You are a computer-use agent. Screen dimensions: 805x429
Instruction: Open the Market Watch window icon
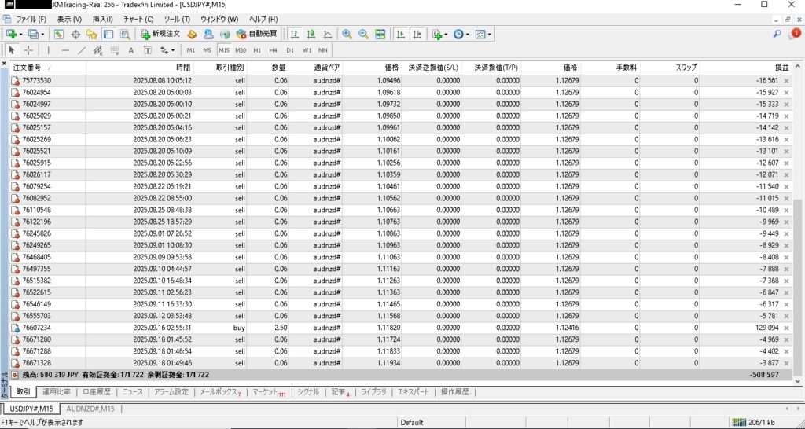[59, 35]
